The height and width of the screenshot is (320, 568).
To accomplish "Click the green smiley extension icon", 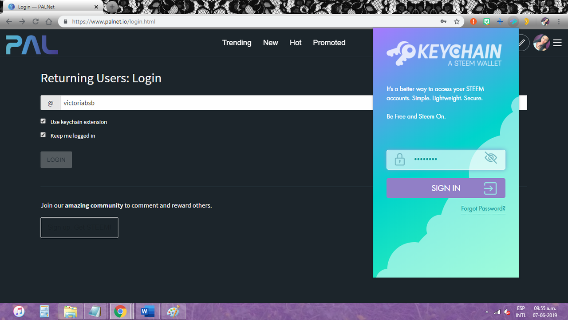I will coord(487,21).
